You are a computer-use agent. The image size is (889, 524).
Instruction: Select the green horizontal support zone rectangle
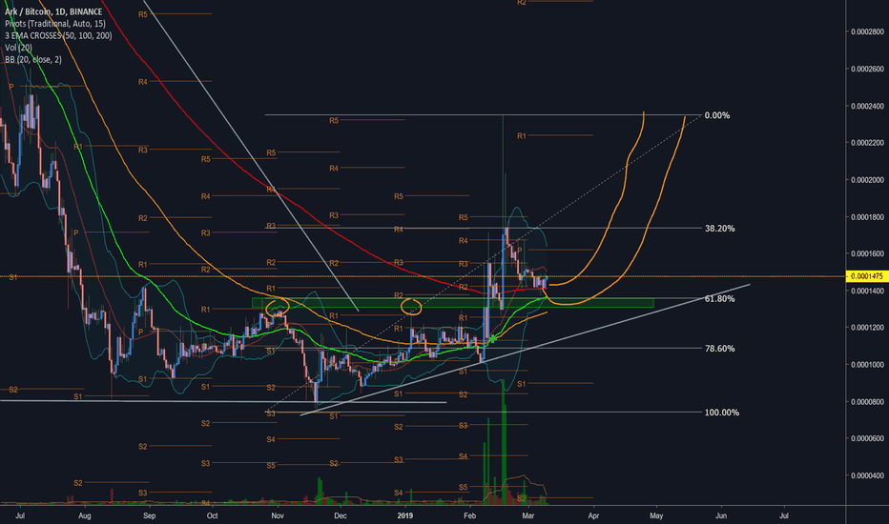(x=452, y=303)
